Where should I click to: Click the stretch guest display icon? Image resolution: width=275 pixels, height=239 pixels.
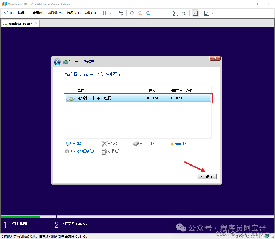tap(207, 13)
